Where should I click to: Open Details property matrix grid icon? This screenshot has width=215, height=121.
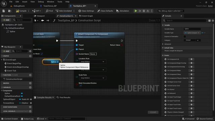[x=209, y=21]
